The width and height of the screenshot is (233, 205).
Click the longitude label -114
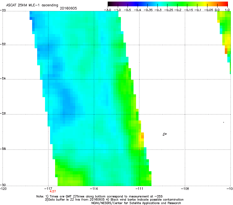94,189
